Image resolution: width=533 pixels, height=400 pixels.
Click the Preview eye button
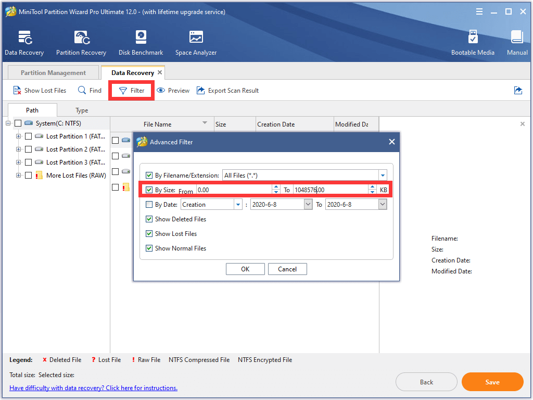point(173,91)
